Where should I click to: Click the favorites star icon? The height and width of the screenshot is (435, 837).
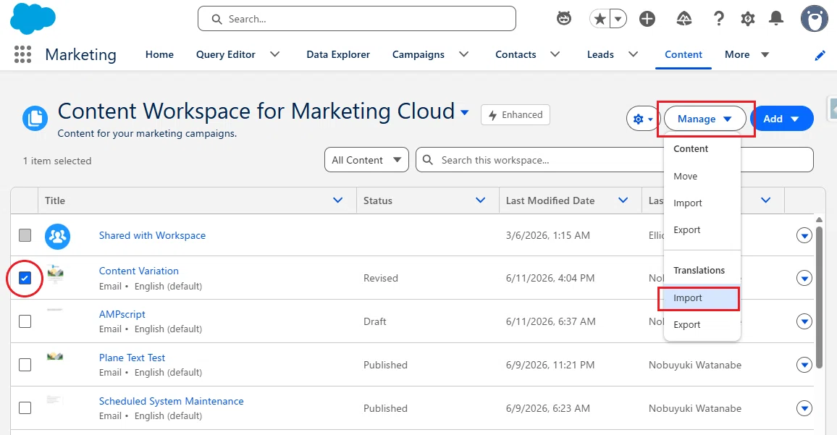click(600, 20)
